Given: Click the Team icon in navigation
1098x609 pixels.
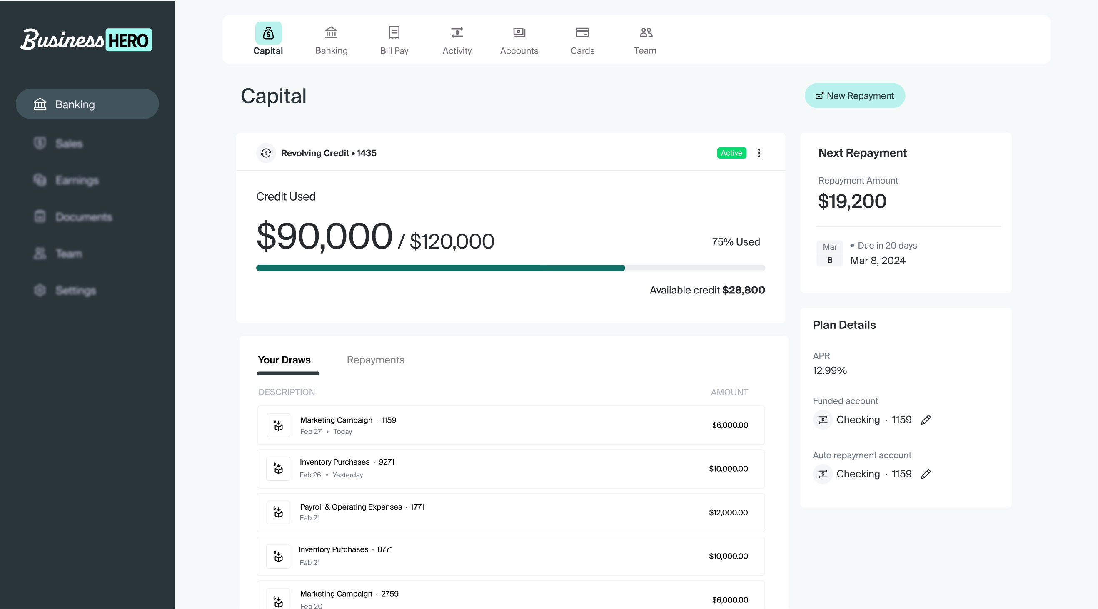Looking at the screenshot, I should [644, 32].
